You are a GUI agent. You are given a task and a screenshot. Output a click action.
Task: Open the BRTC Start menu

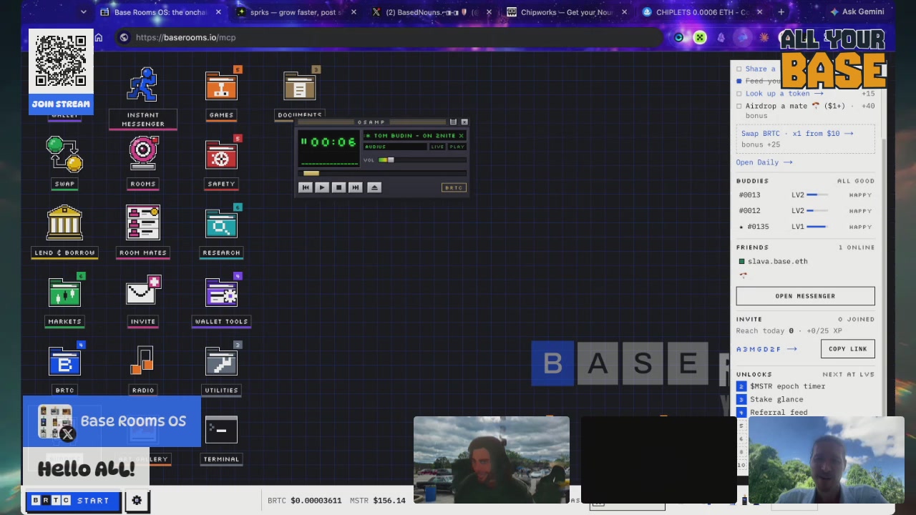click(71, 501)
